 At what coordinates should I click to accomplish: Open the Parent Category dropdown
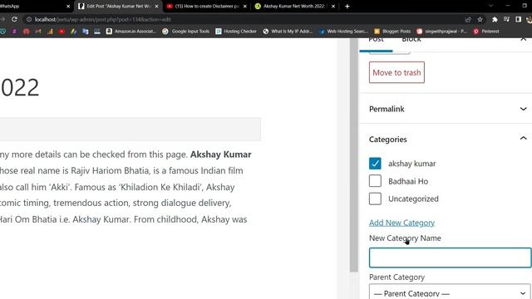450,292
